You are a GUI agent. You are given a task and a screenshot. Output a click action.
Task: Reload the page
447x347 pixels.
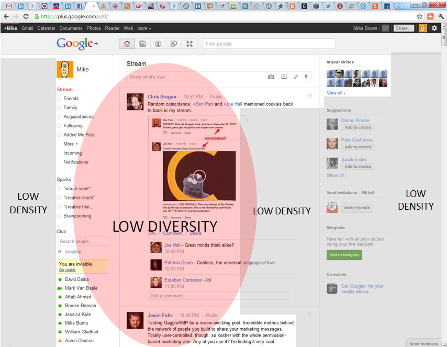click(26, 16)
